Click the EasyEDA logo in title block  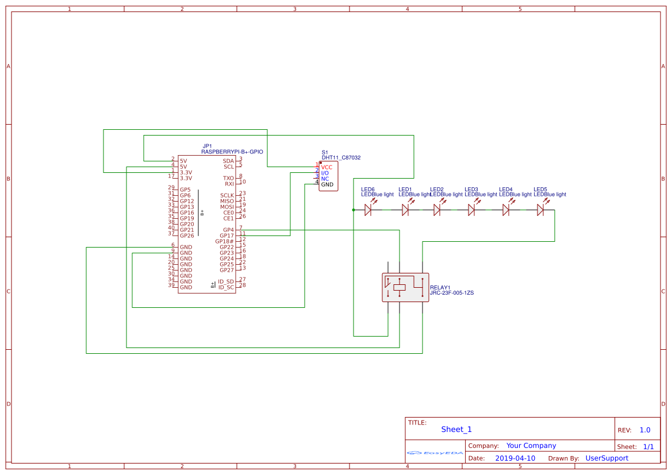435,453
